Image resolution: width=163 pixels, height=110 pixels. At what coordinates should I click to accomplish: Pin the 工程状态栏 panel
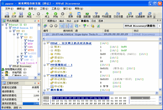35,83
